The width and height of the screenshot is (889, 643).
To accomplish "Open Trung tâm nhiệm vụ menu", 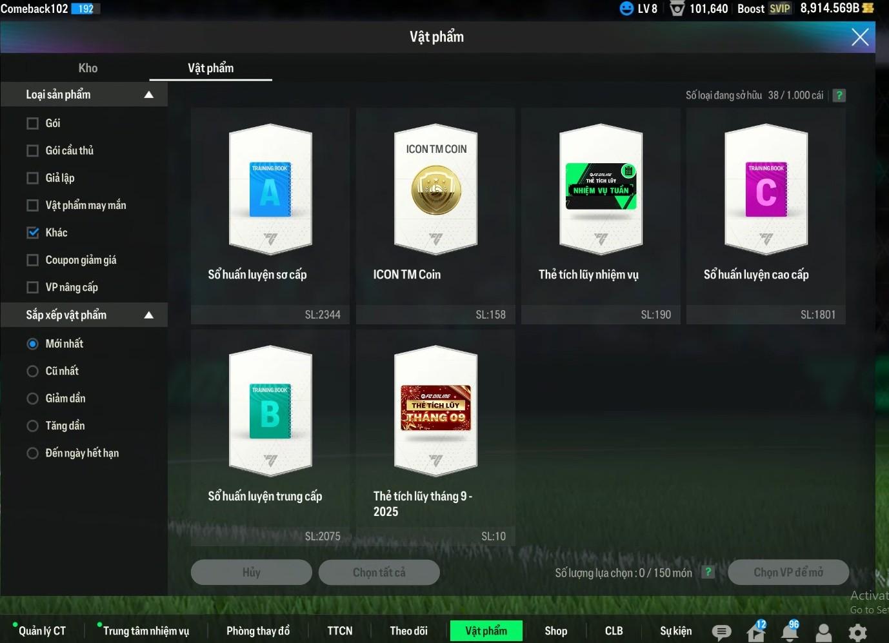I will point(146,631).
